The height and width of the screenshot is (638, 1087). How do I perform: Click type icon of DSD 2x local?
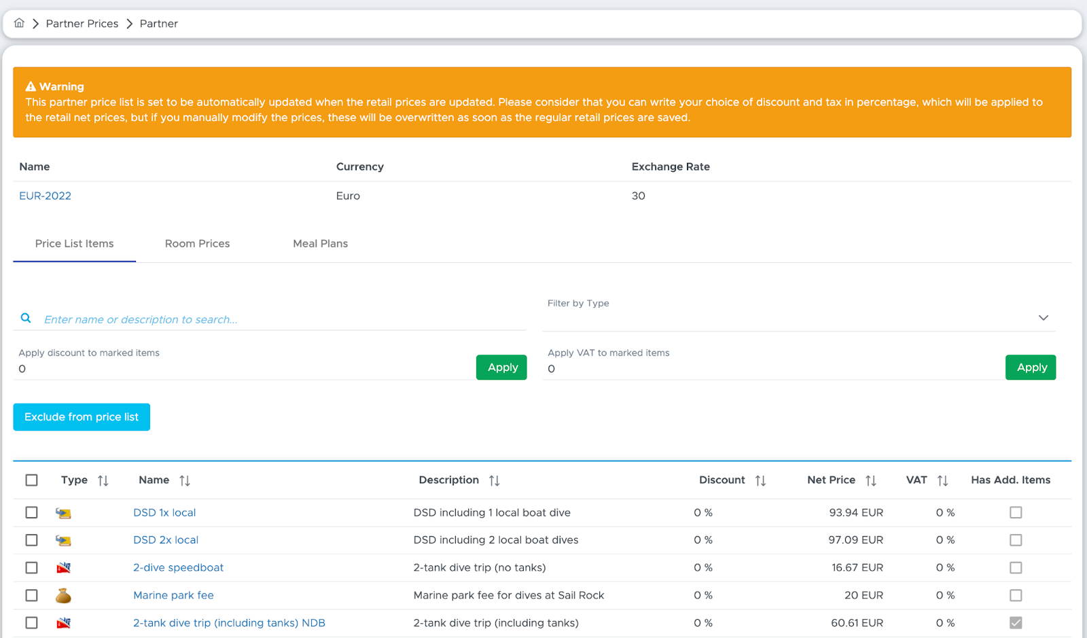pyautogui.click(x=63, y=540)
